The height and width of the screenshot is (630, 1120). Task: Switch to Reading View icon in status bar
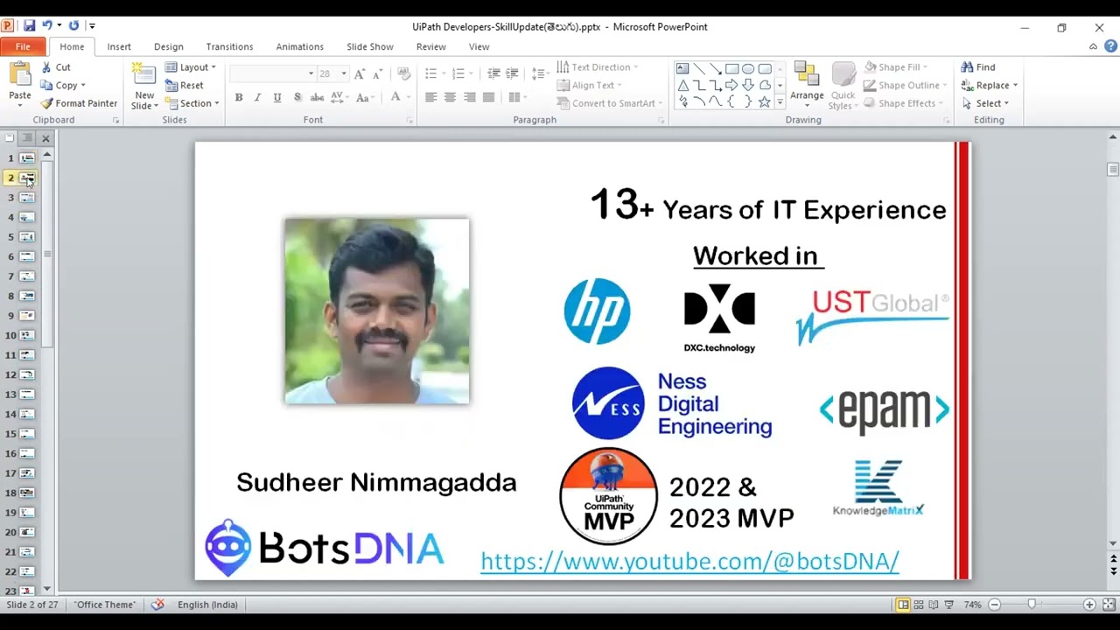[x=934, y=605]
